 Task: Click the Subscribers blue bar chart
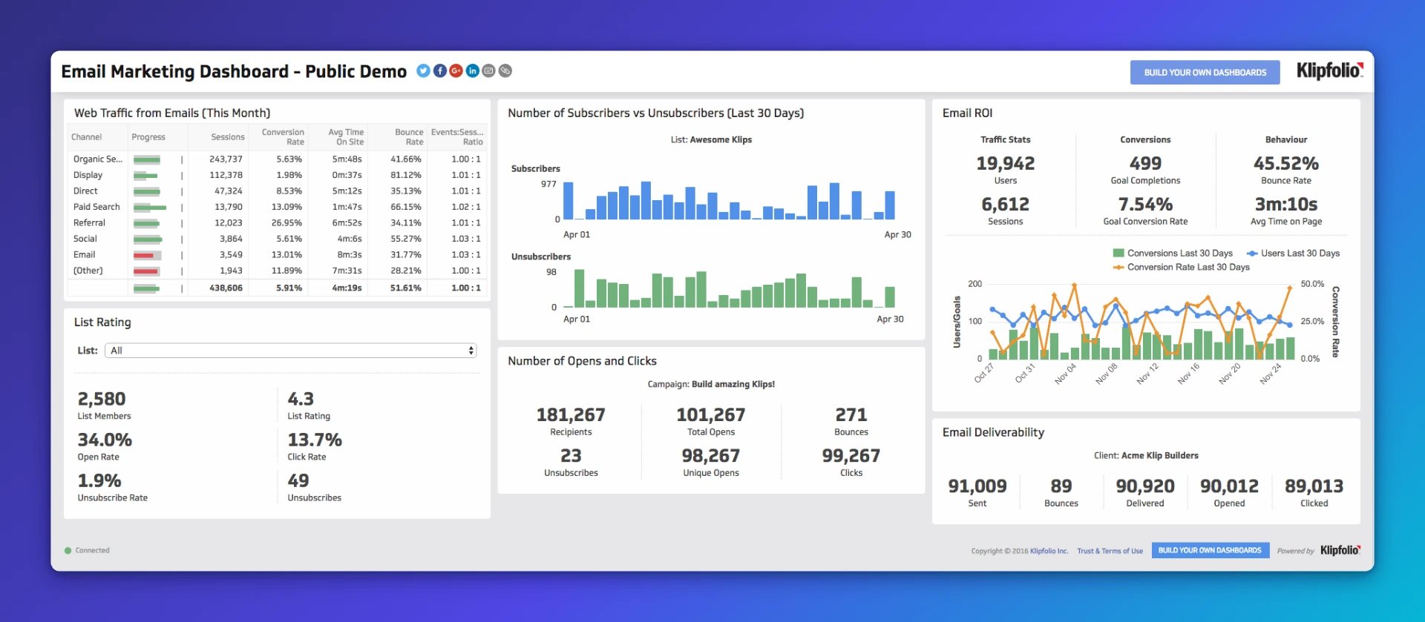[729, 201]
